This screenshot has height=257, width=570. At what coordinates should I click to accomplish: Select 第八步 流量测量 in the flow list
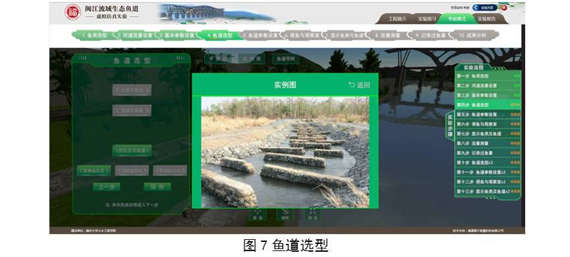tap(488, 143)
